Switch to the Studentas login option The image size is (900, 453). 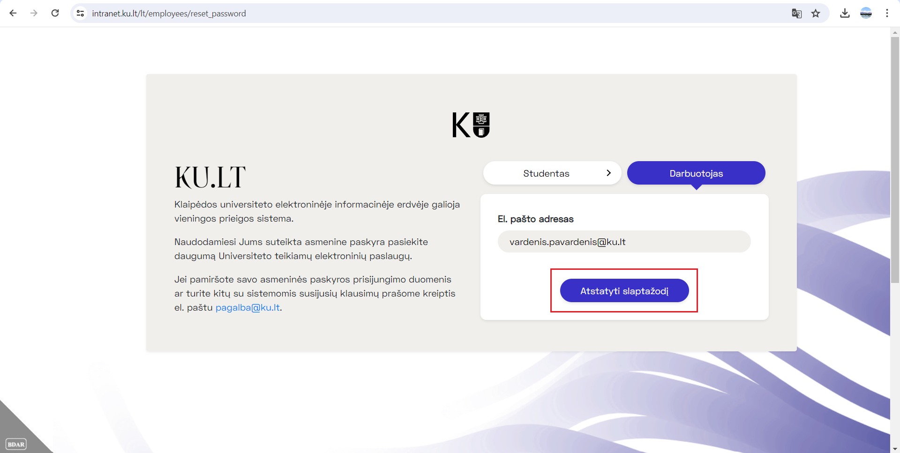pos(546,173)
